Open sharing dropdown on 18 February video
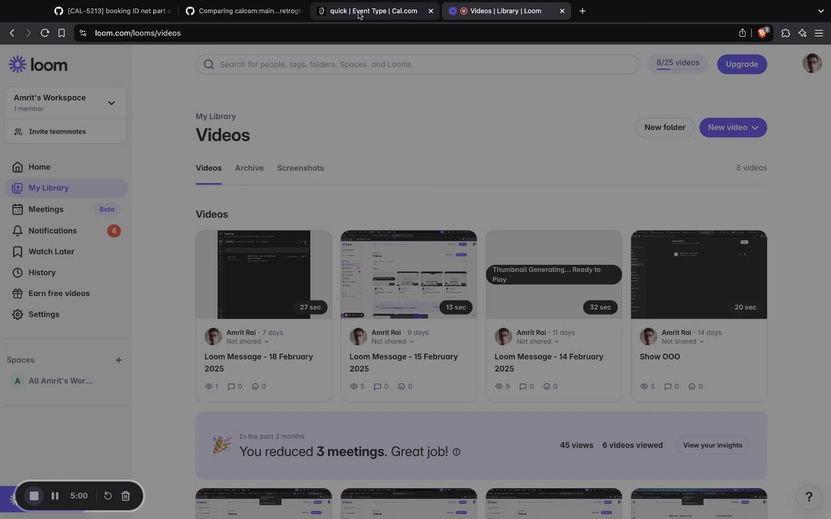 pyautogui.click(x=247, y=341)
